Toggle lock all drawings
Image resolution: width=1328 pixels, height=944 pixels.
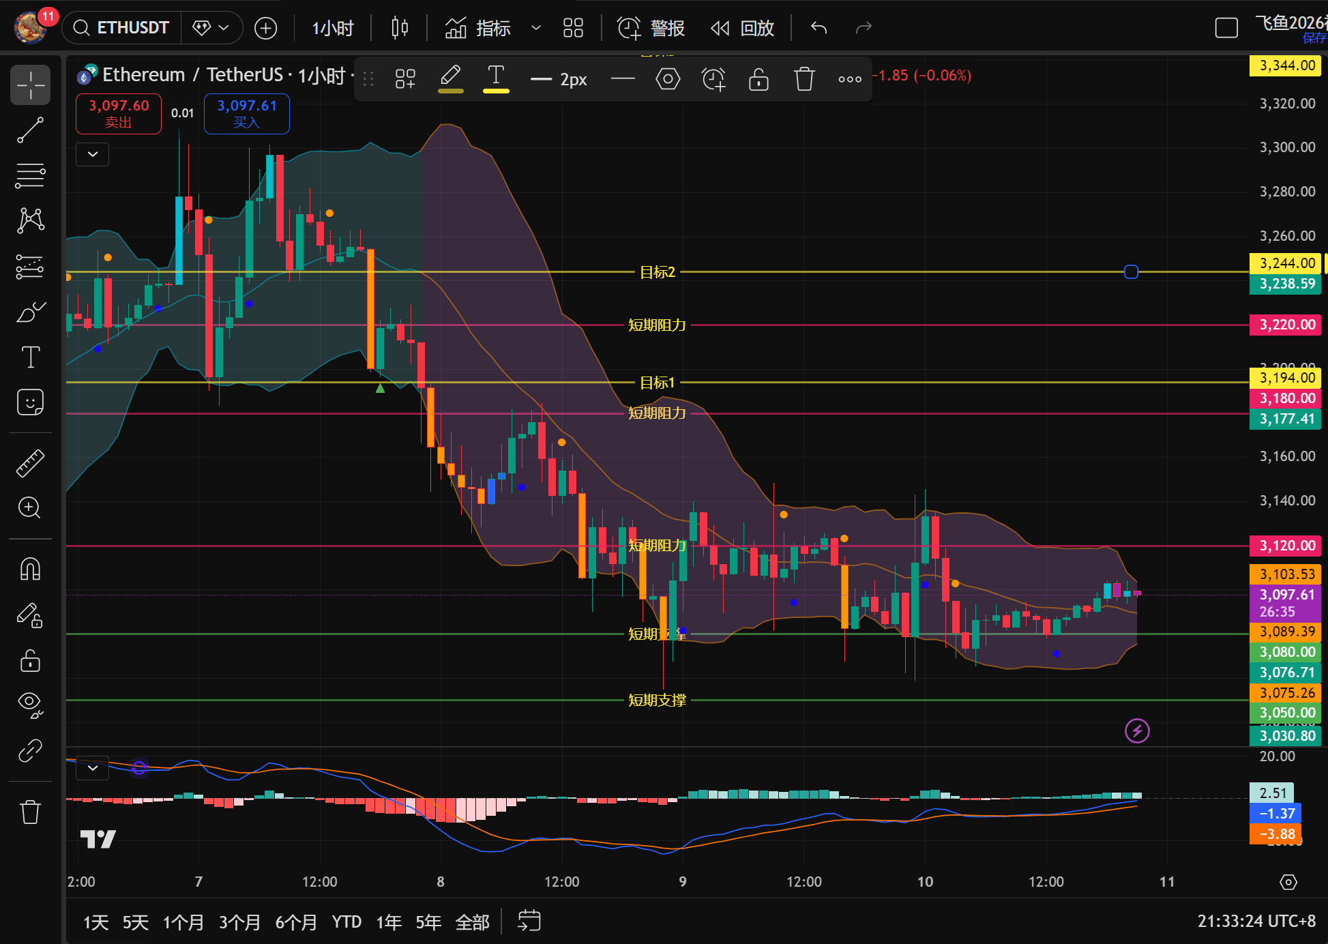point(30,660)
